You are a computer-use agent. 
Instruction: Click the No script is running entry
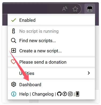pyautogui.click(x=51, y=31)
